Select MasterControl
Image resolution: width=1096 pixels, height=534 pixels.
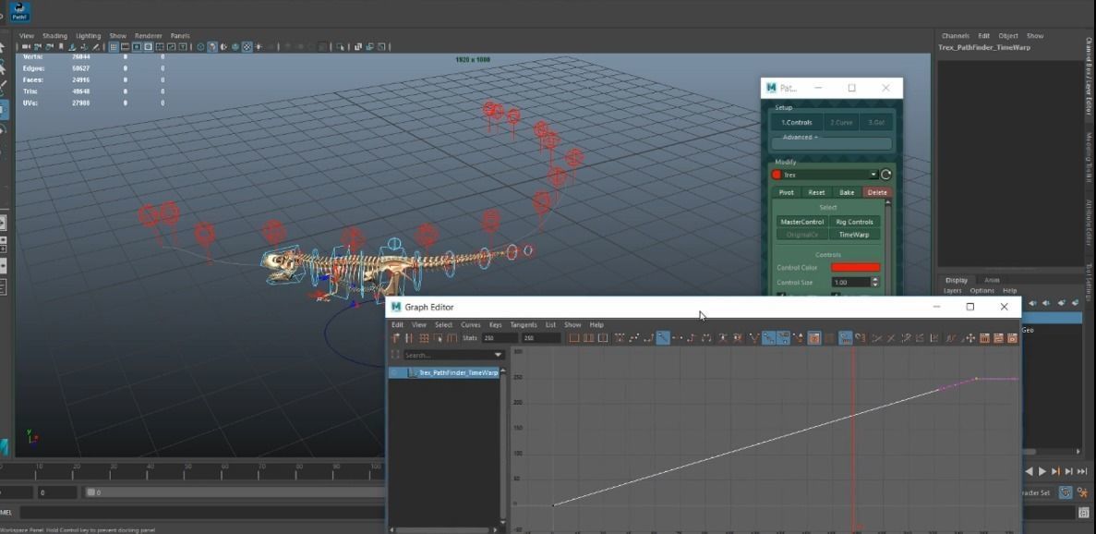[801, 222]
